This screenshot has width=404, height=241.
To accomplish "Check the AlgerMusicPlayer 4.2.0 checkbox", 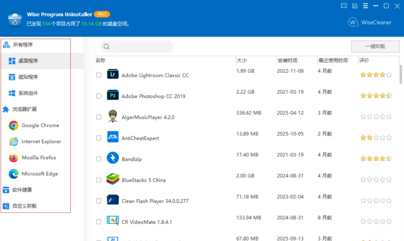I will [x=99, y=117].
